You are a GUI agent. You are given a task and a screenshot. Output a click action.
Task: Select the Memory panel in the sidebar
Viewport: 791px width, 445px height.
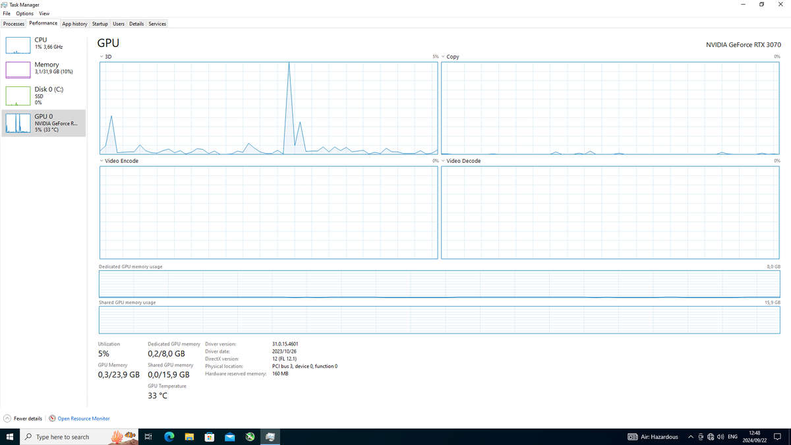coord(44,68)
